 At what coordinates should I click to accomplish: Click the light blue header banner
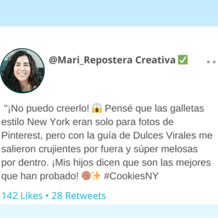(x=109, y=13)
